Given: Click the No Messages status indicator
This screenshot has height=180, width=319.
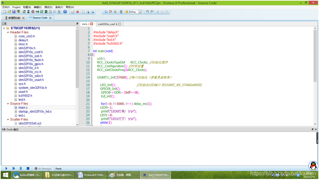Looking at the screenshot, I should pyautogui.click(x=43, y=169).
